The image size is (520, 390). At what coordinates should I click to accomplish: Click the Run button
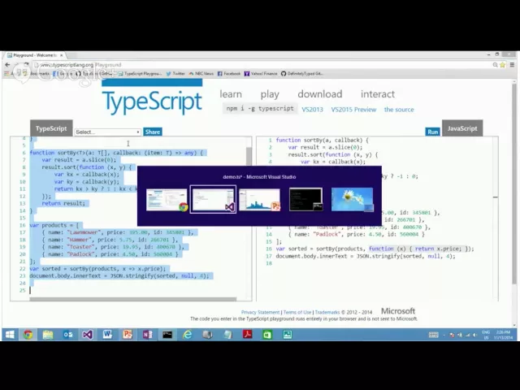pyautogui.click(x=432, y=132)
